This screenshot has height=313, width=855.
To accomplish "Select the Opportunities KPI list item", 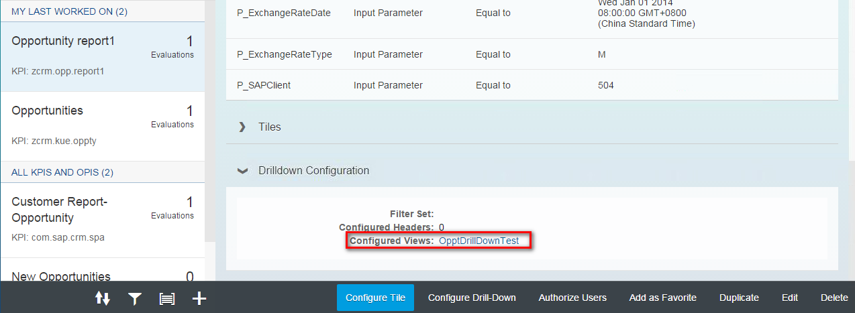I will (x=102, y=126).
